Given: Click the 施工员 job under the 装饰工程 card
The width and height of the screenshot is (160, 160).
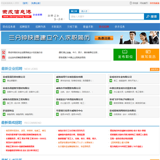Looking at the screenshot, I should (10, 103).
